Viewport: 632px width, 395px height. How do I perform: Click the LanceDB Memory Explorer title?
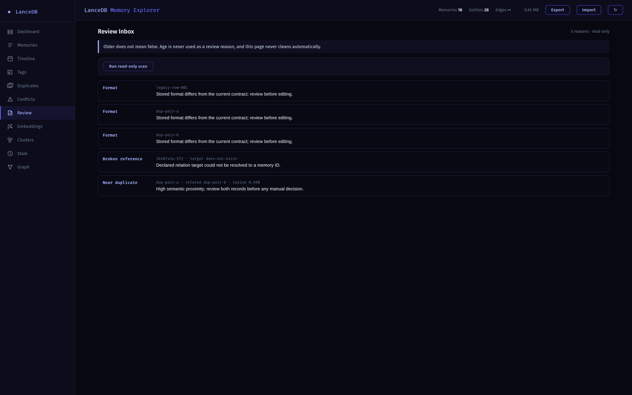(122, 10)
